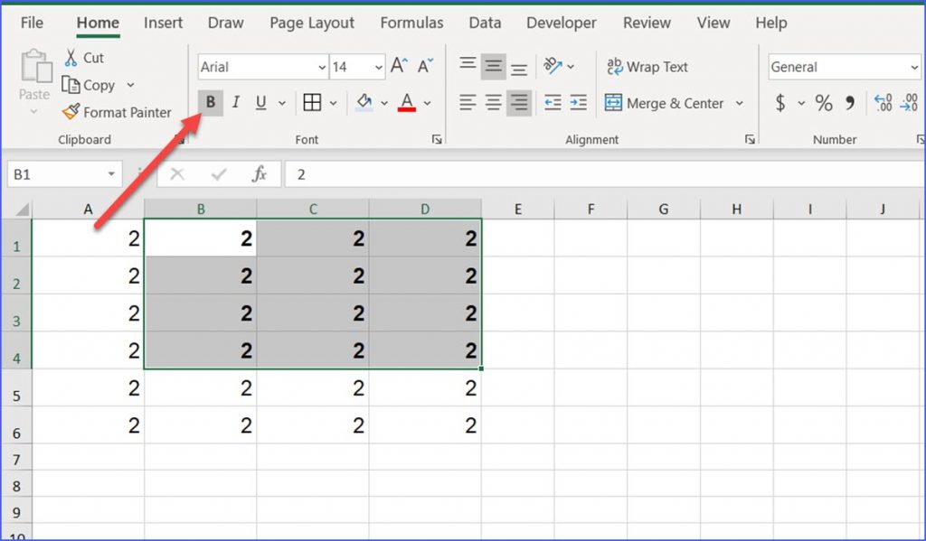
Task: Apply underline to selected cells
Action: [x=259, y=102]
